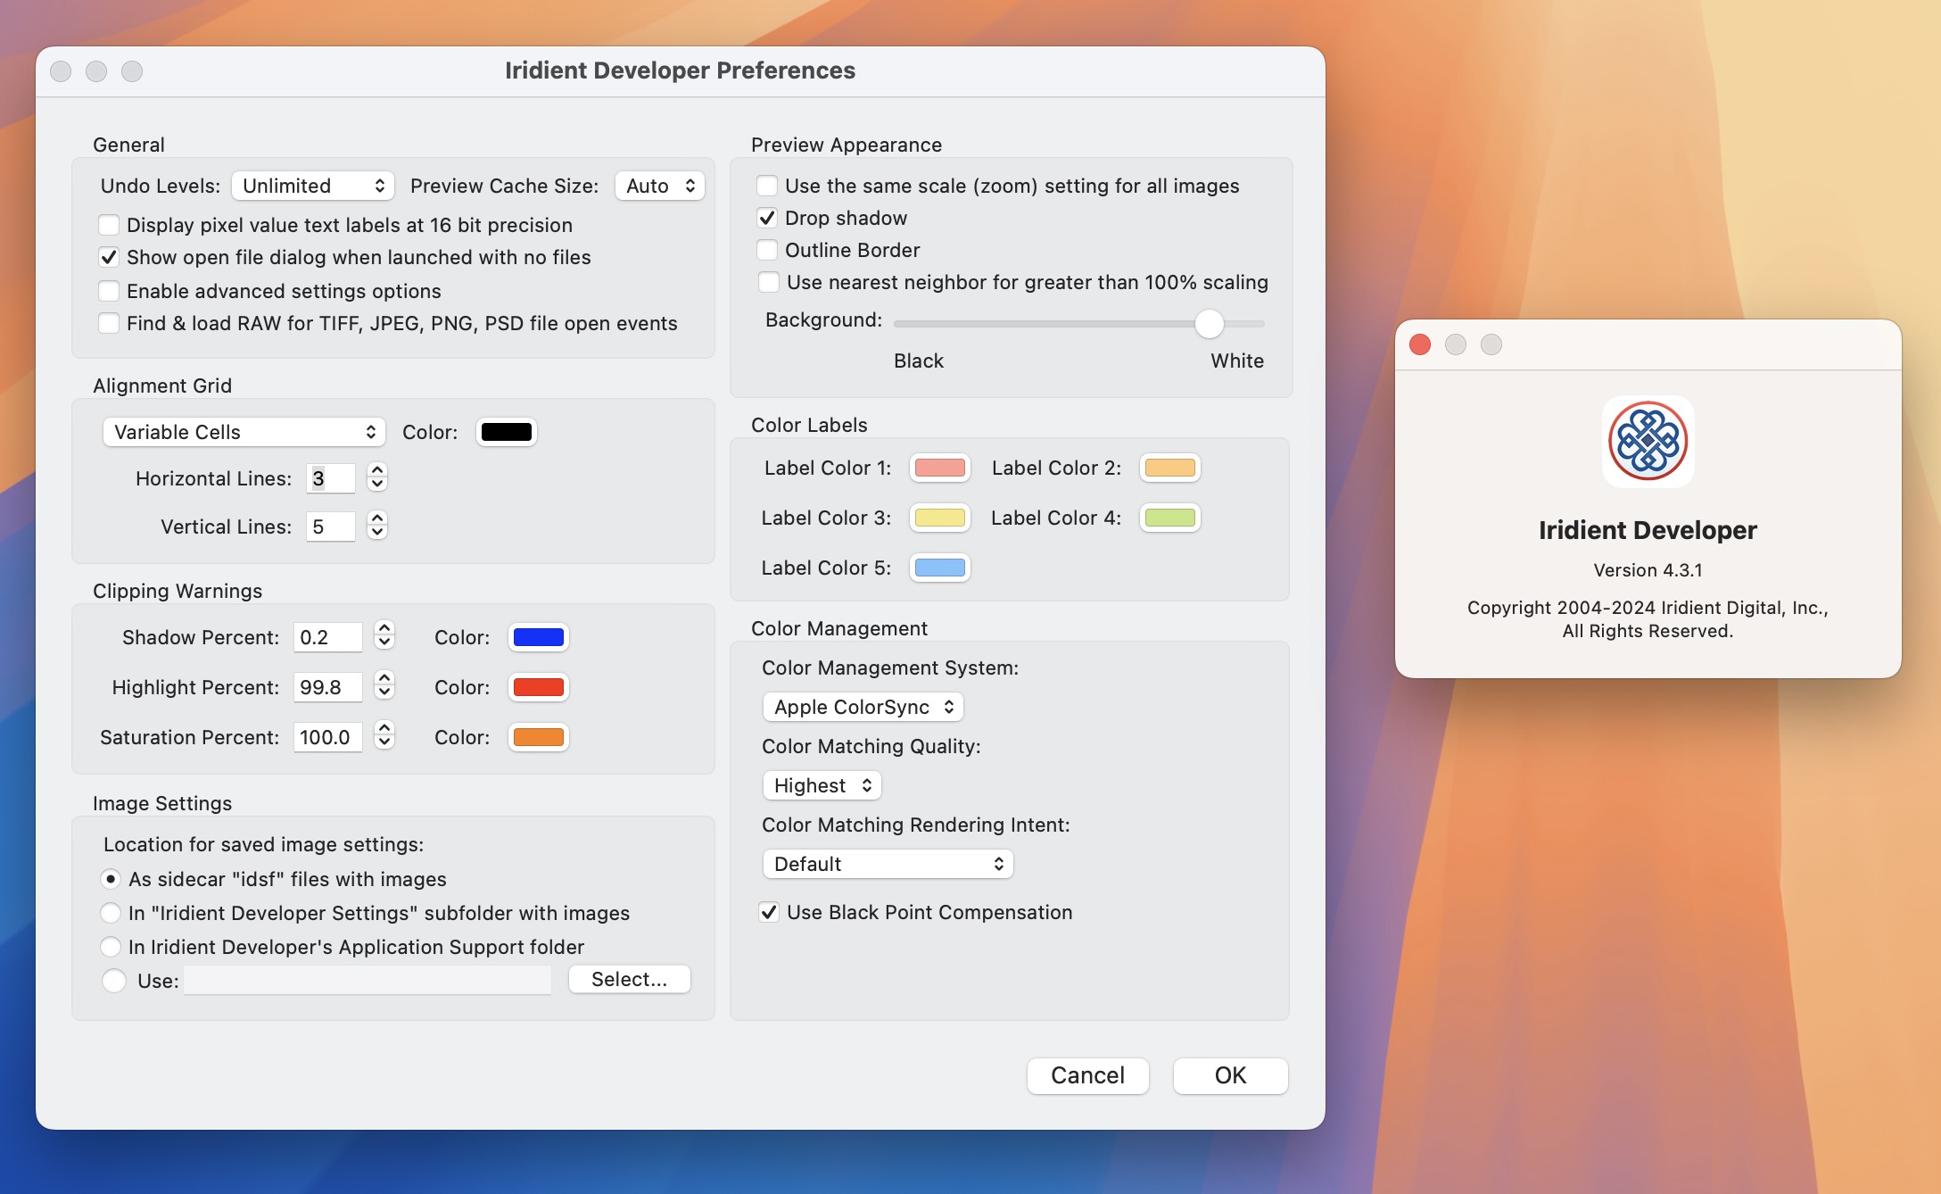Tick Find & load RAW for TIFF, JPEG
Viewport: 1941px width, 1194px height.
click(109, 323)
